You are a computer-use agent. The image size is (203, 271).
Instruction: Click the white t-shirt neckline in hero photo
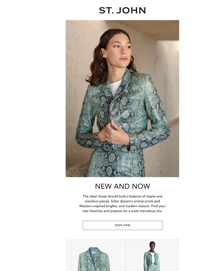(115, 87)
